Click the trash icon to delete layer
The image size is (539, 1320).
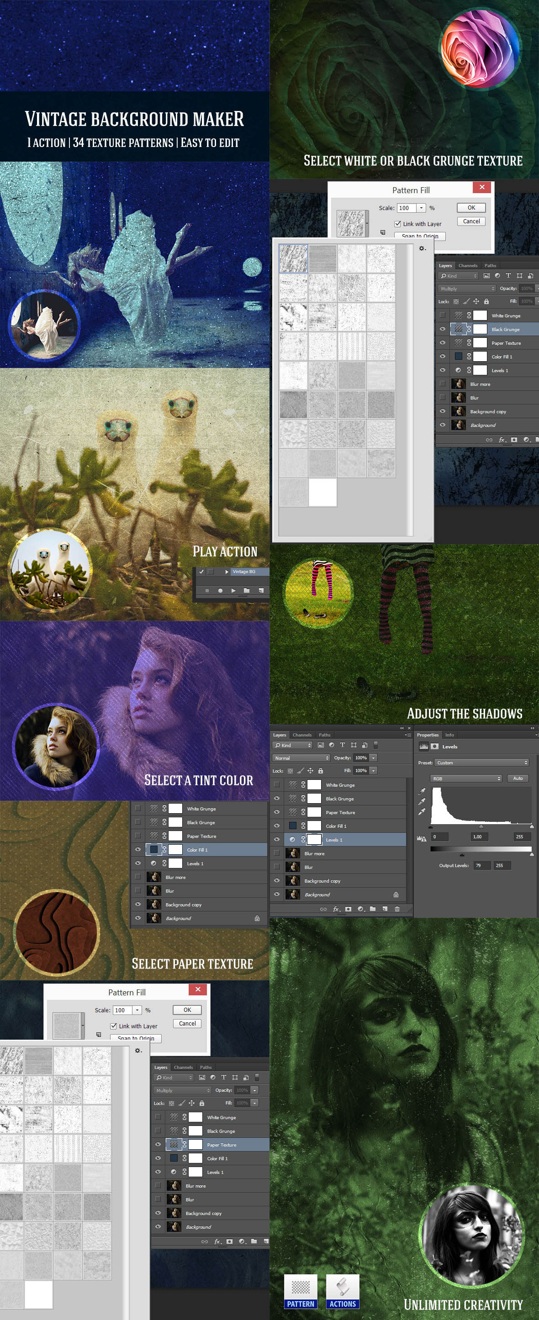point(397,909)
